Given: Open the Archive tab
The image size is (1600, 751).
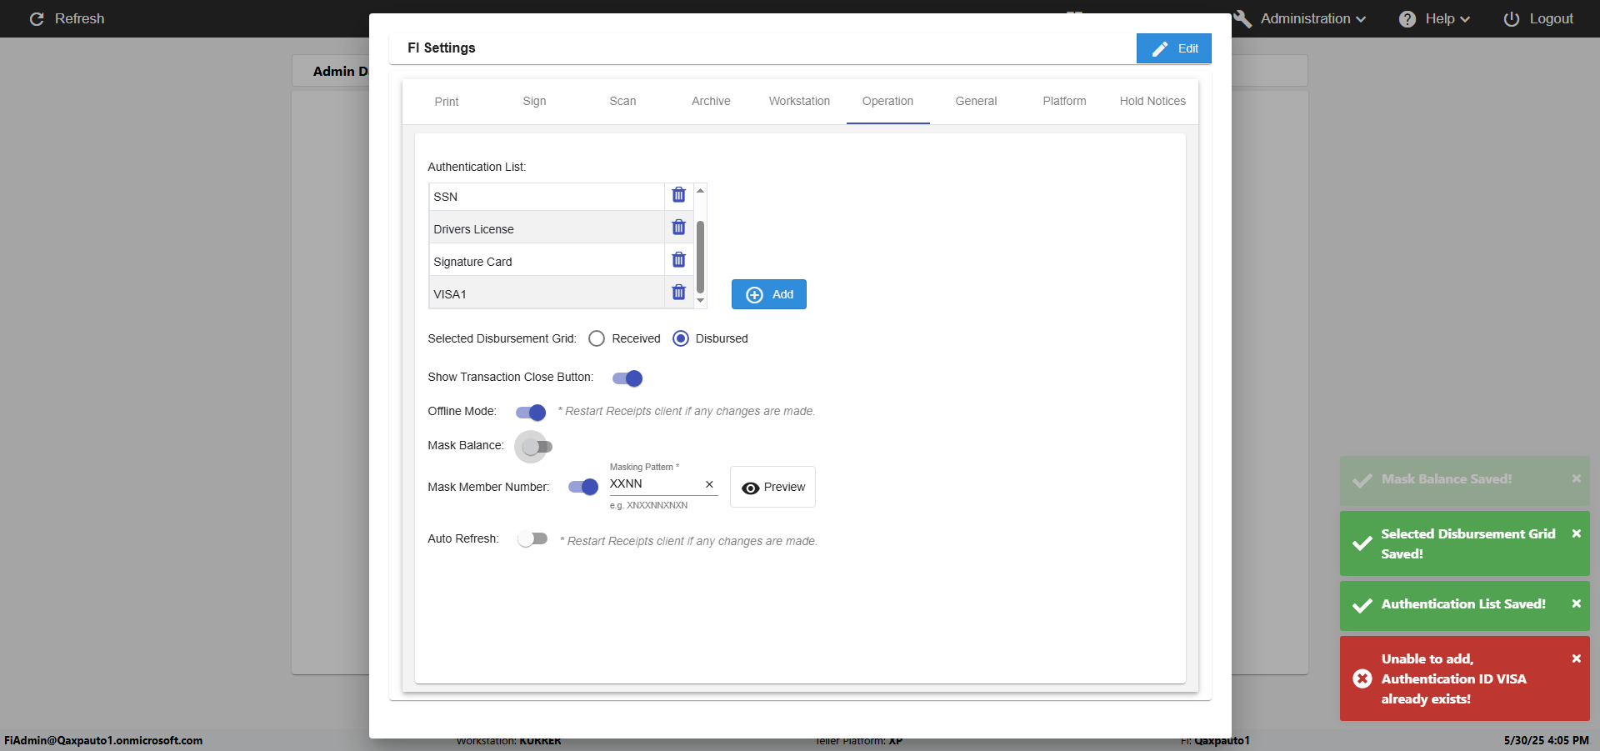Looking at the screenshot, I should pos(711,102).
